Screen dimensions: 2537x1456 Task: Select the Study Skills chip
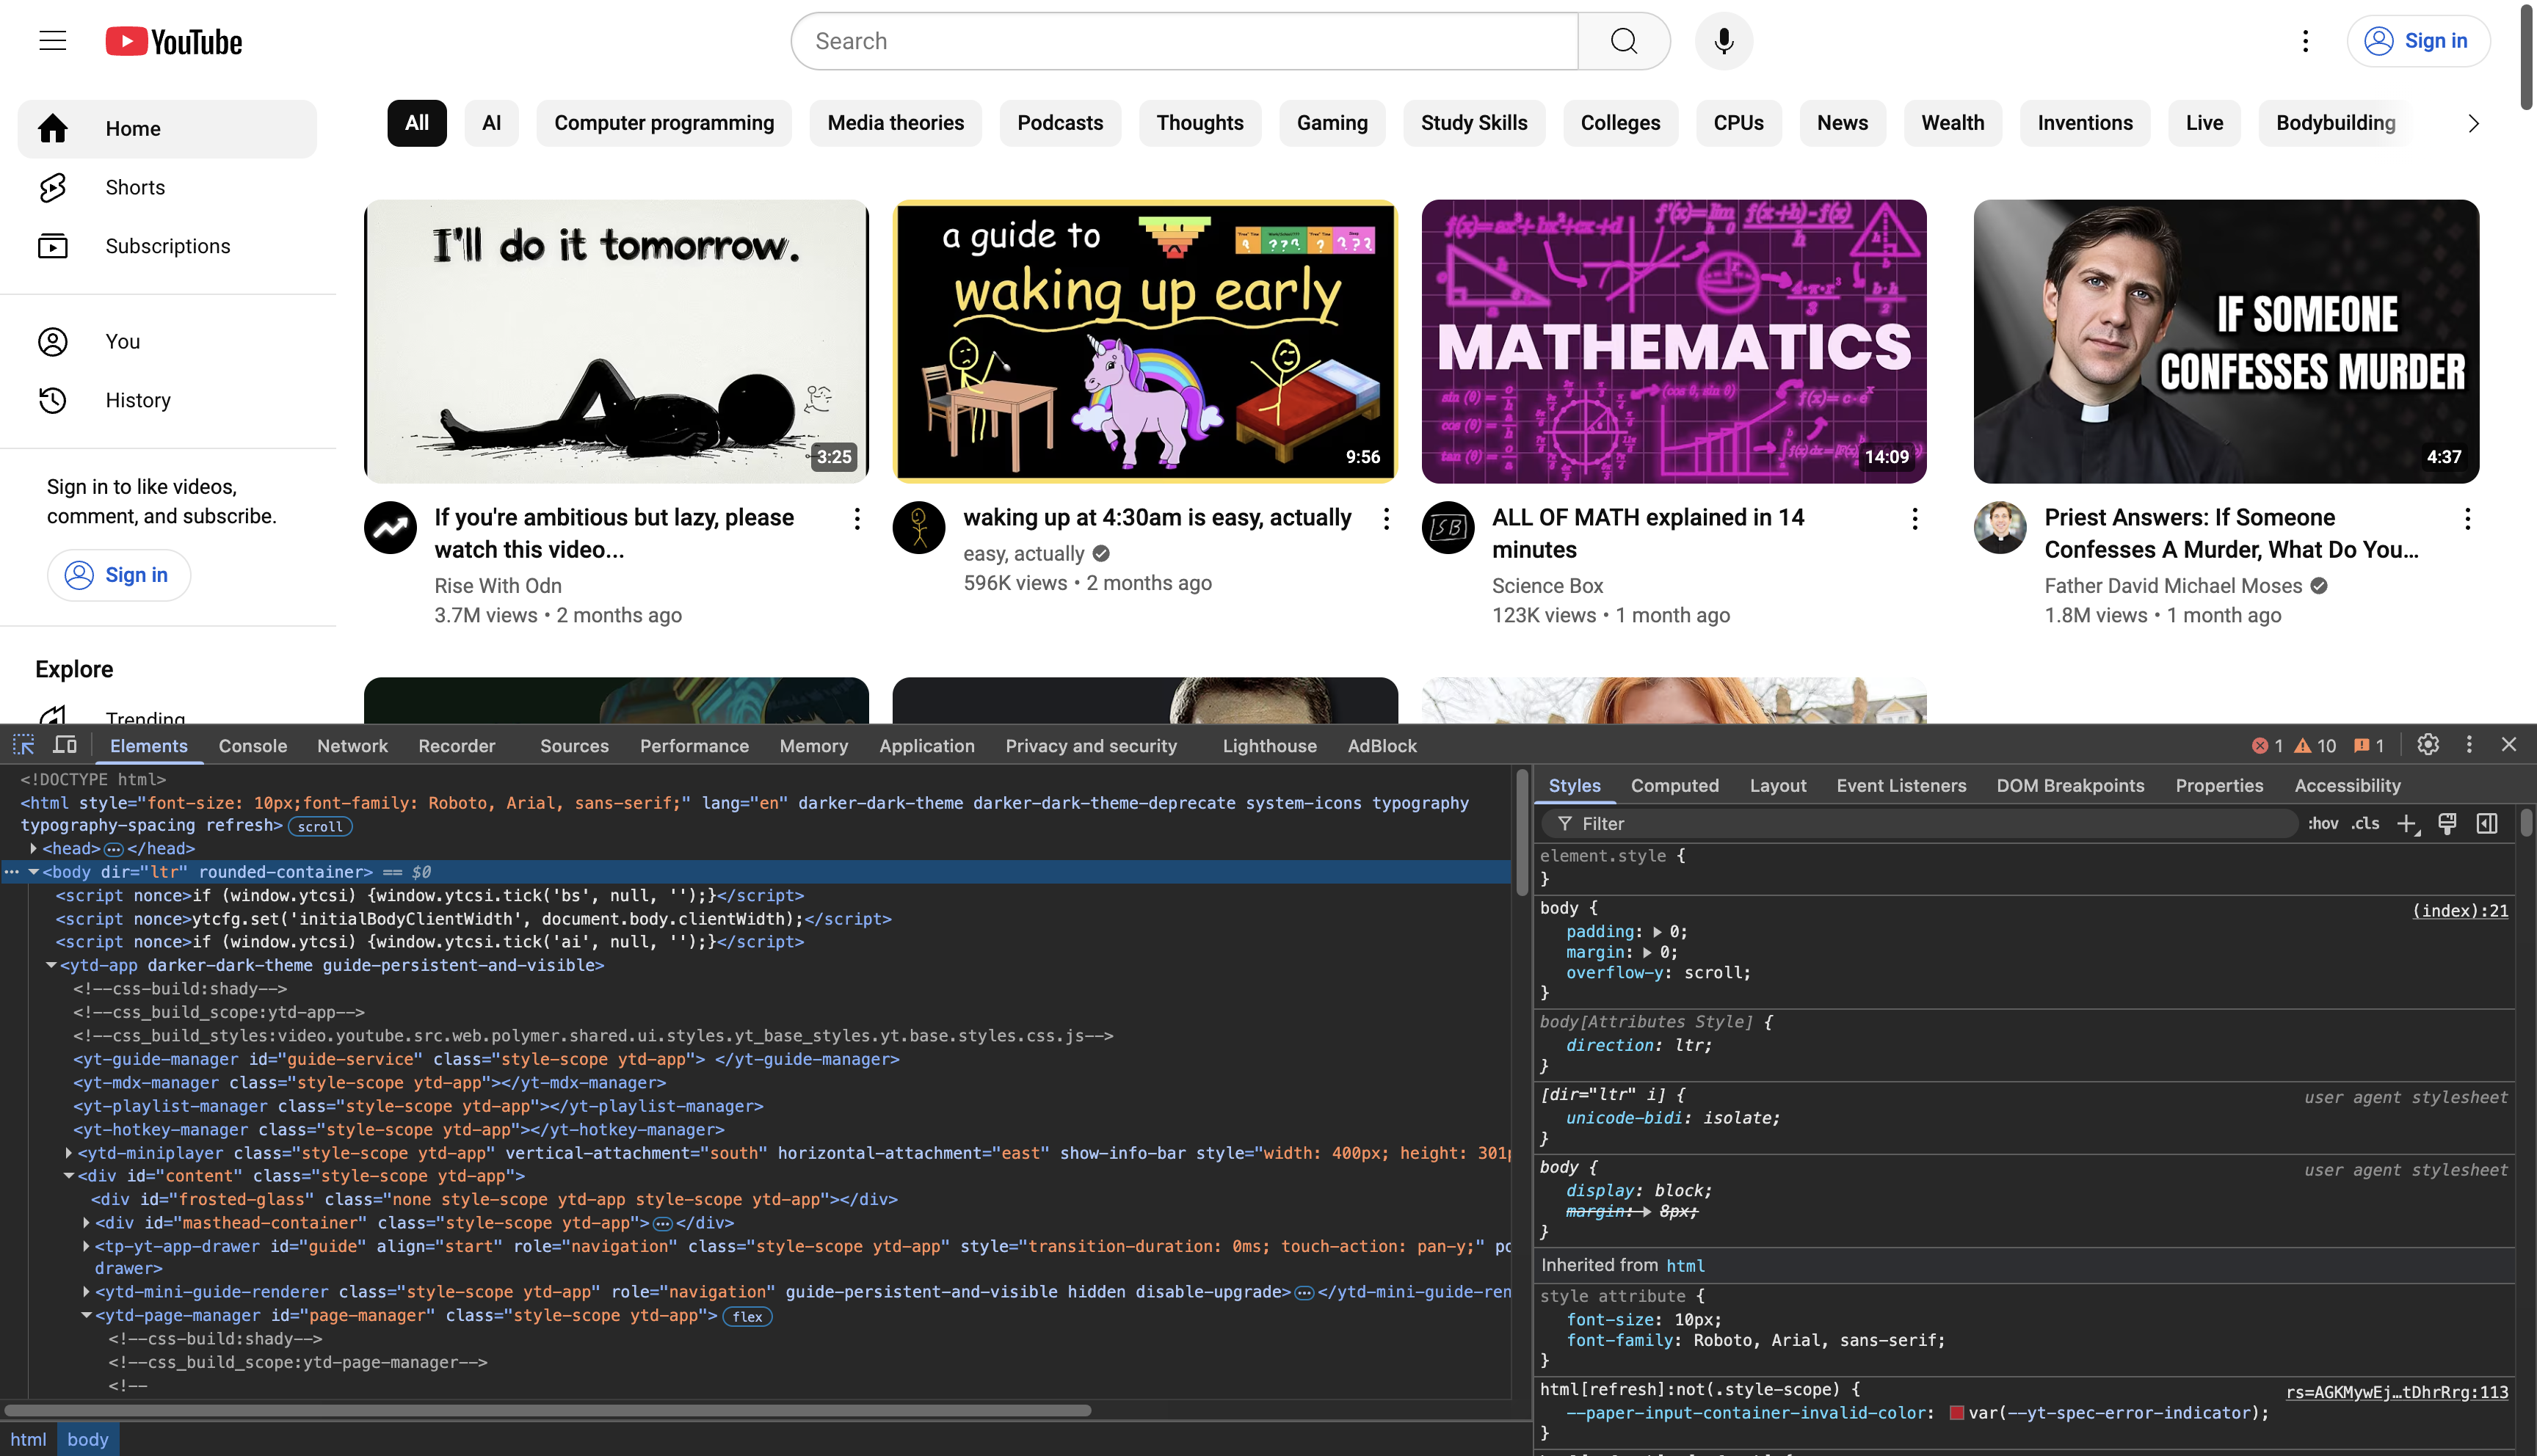coord(1474,123)
